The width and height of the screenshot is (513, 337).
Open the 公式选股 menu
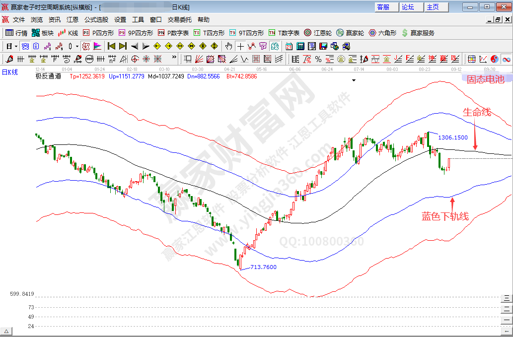click(x=96, y=20)
